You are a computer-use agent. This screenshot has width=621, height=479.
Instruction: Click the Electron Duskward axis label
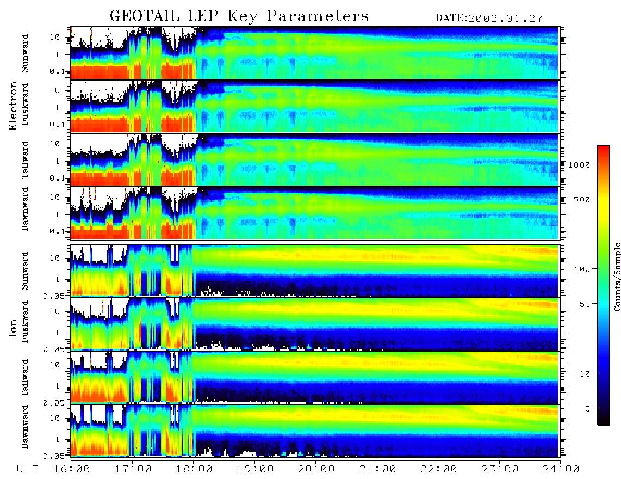[25, 104]
